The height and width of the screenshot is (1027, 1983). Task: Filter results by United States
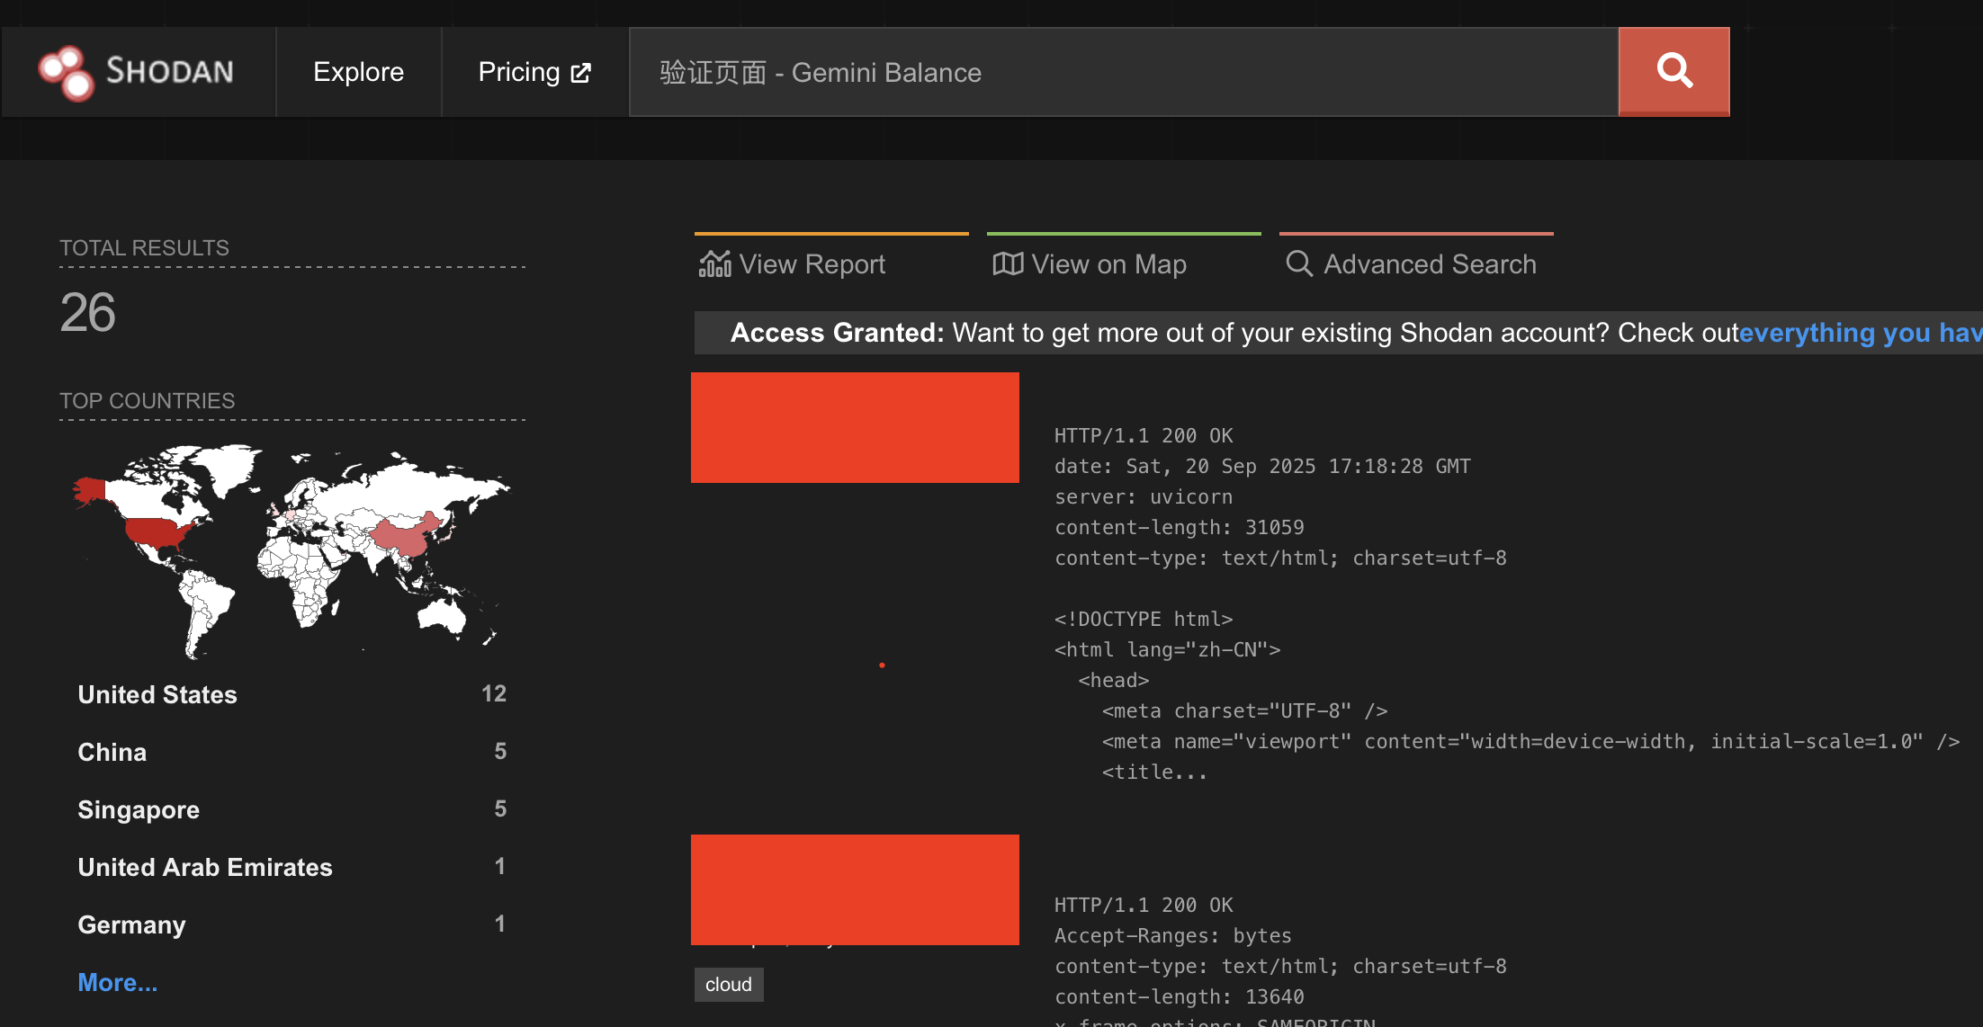157,694
